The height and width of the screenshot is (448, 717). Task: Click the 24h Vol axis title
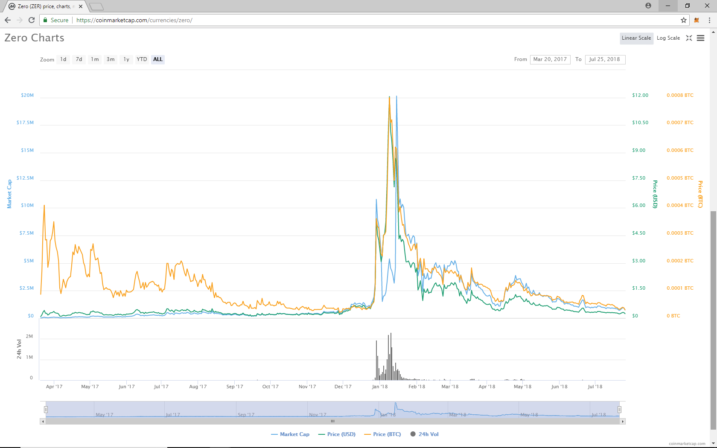point(19,349)
